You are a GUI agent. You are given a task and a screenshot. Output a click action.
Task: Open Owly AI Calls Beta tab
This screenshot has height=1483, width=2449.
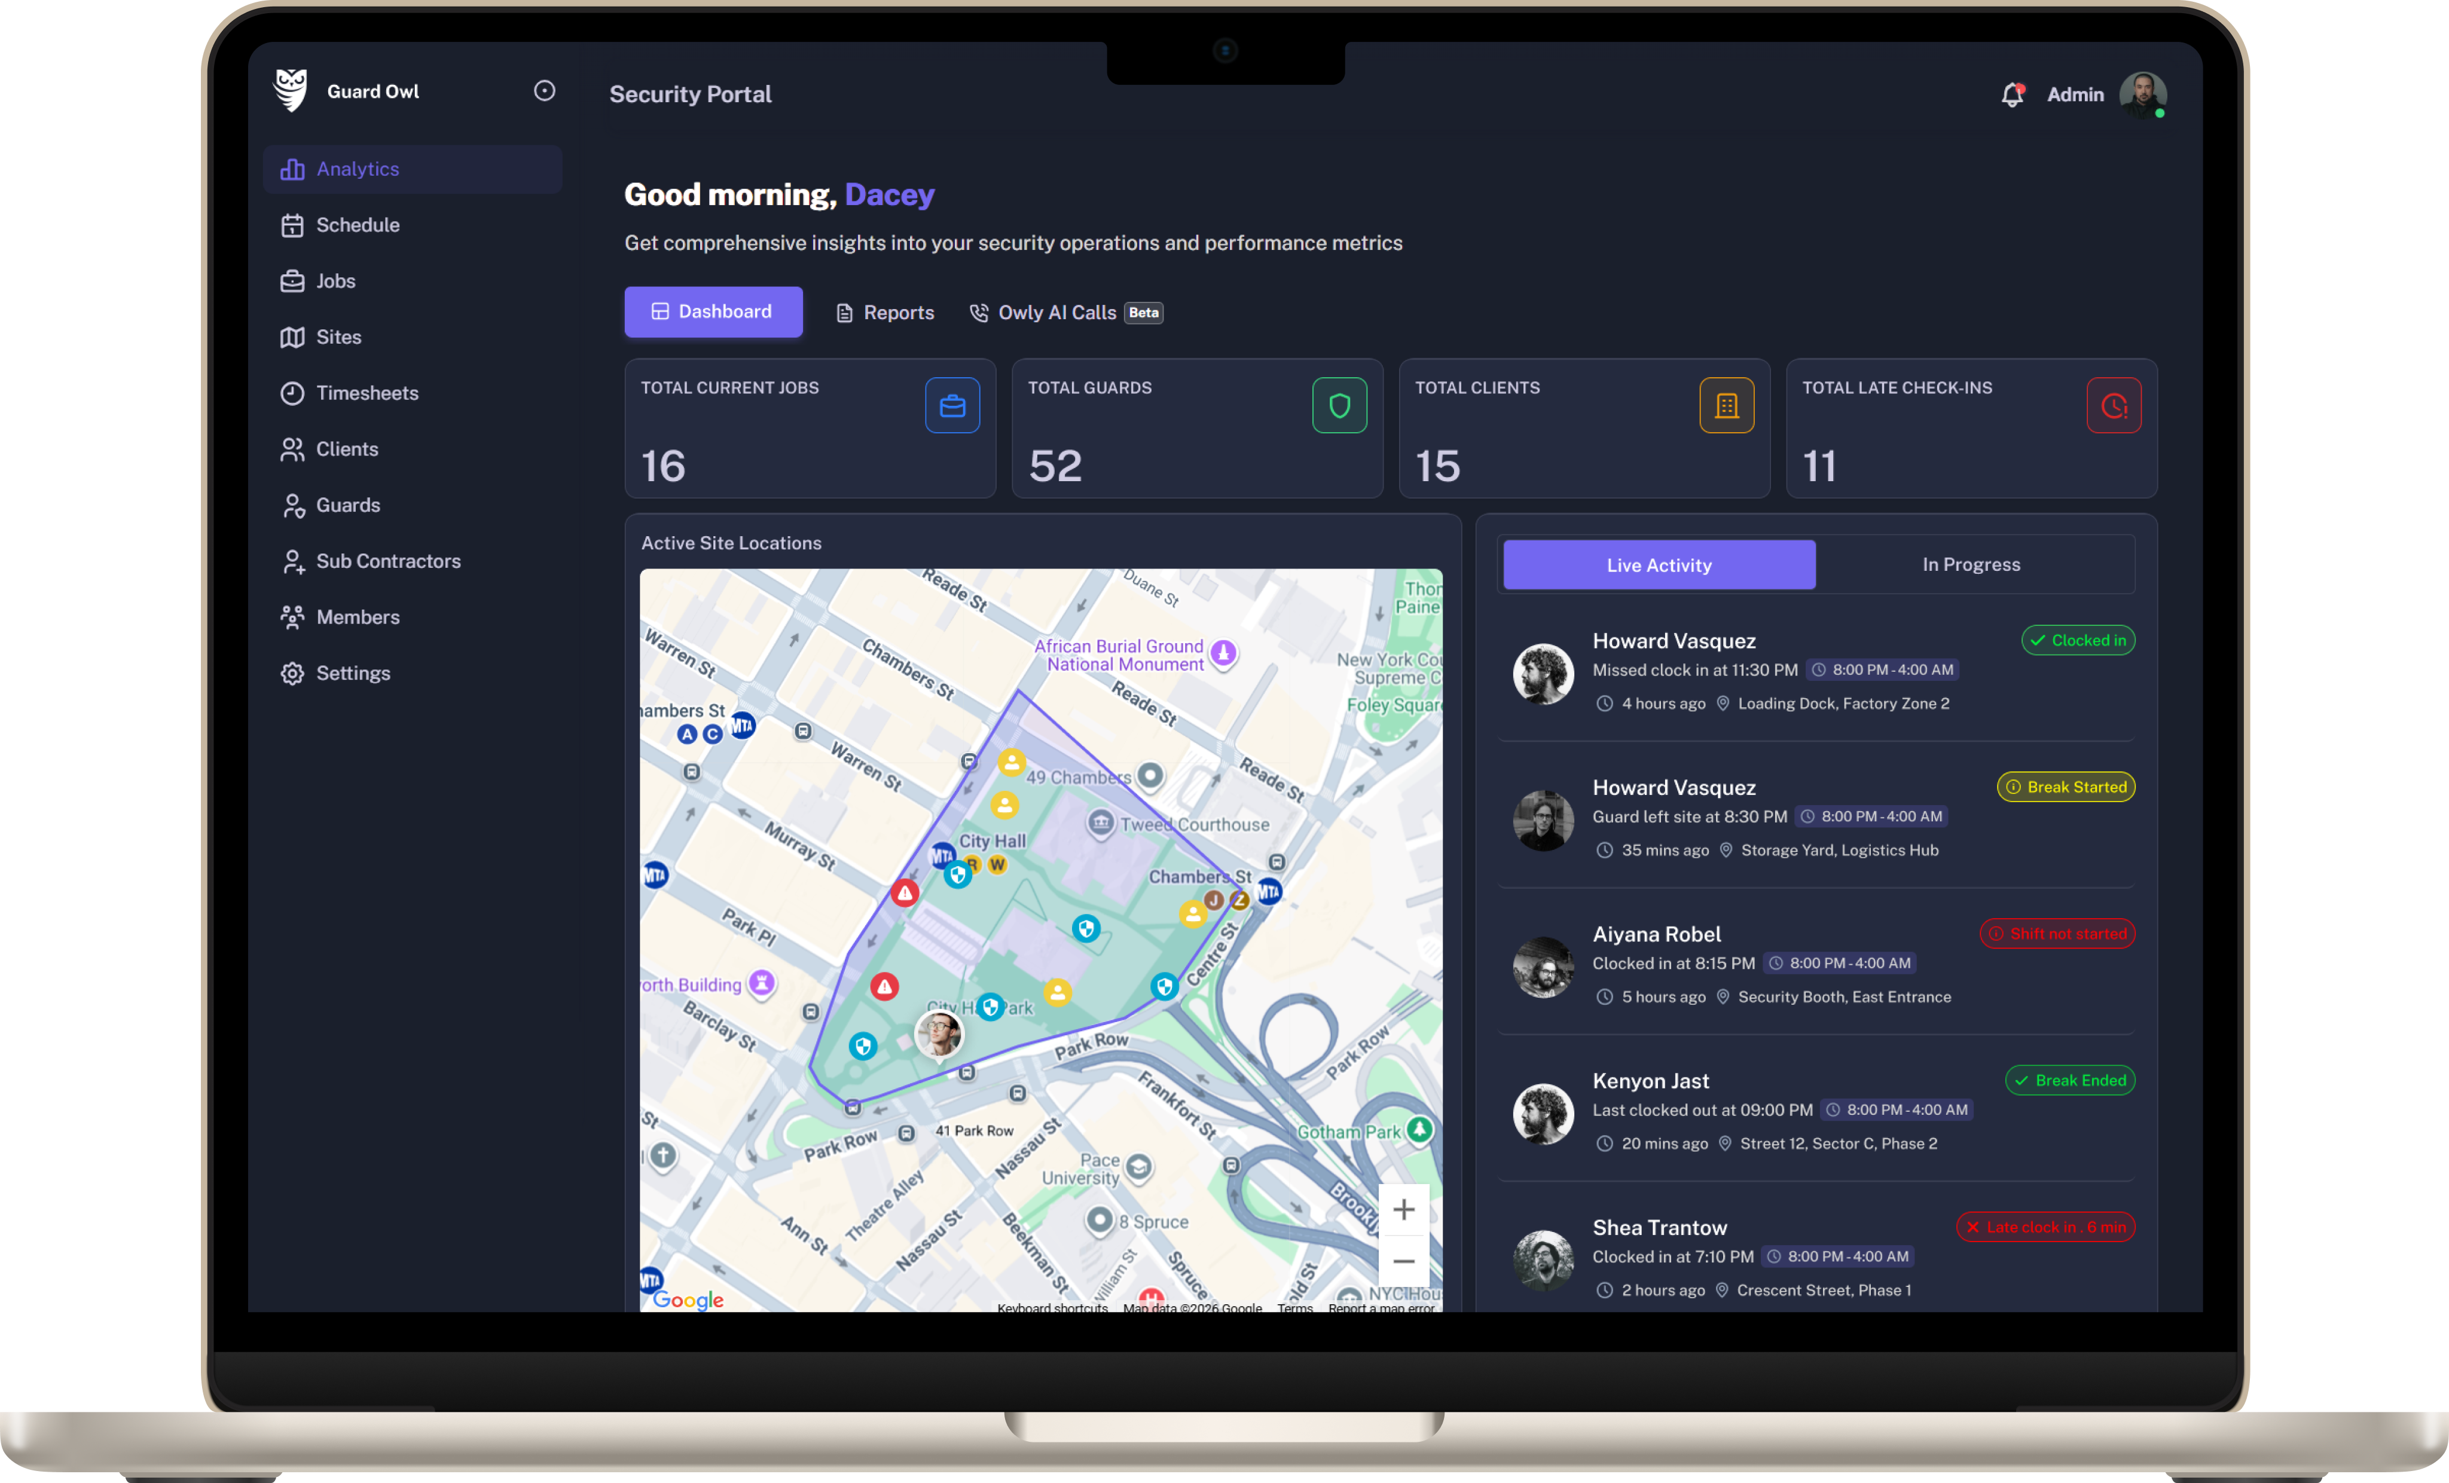[1064, 312]
